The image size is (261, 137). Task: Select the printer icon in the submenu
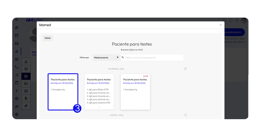click(x=26, y=76)
